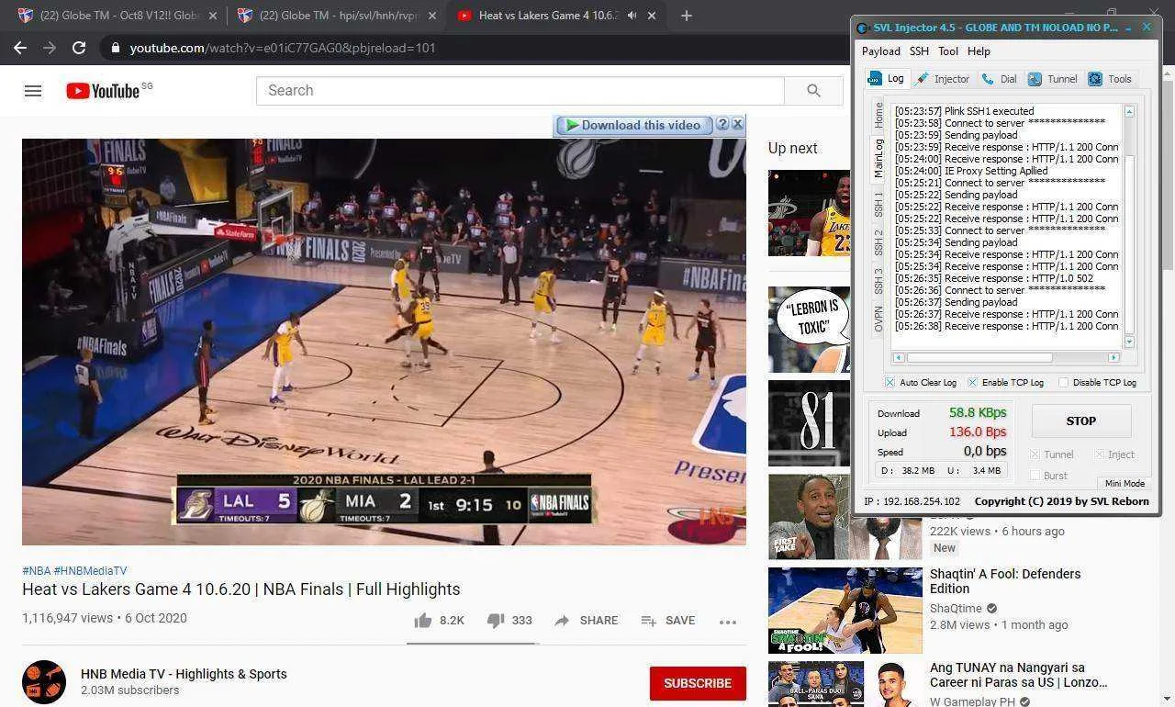Select the SSH 2 vertical tab
Viewport: 1175px width, 707px height.
tap(878, 243)
